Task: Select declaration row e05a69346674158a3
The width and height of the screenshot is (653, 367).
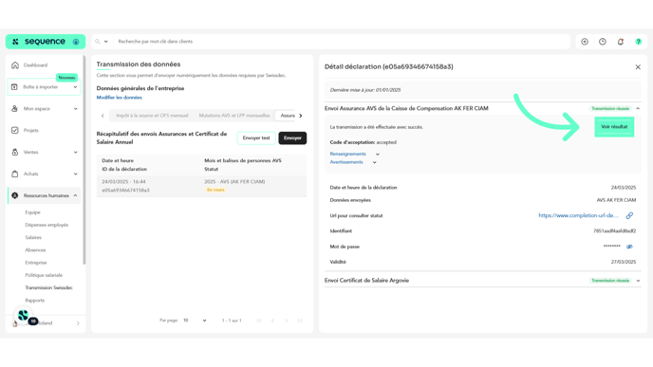Action: [201, 186]
